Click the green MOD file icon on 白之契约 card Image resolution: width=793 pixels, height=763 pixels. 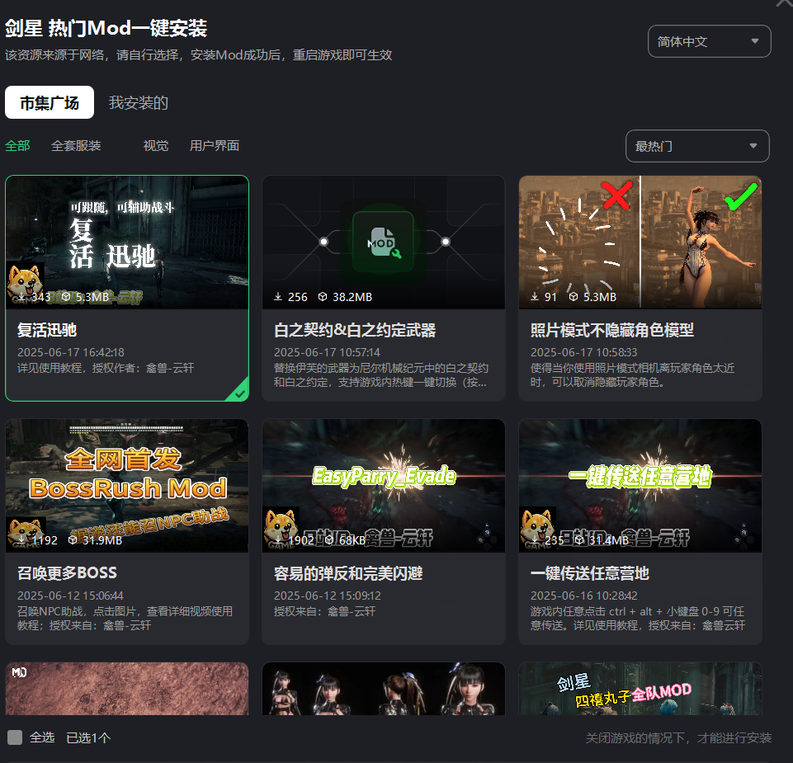tap(384, 243)
